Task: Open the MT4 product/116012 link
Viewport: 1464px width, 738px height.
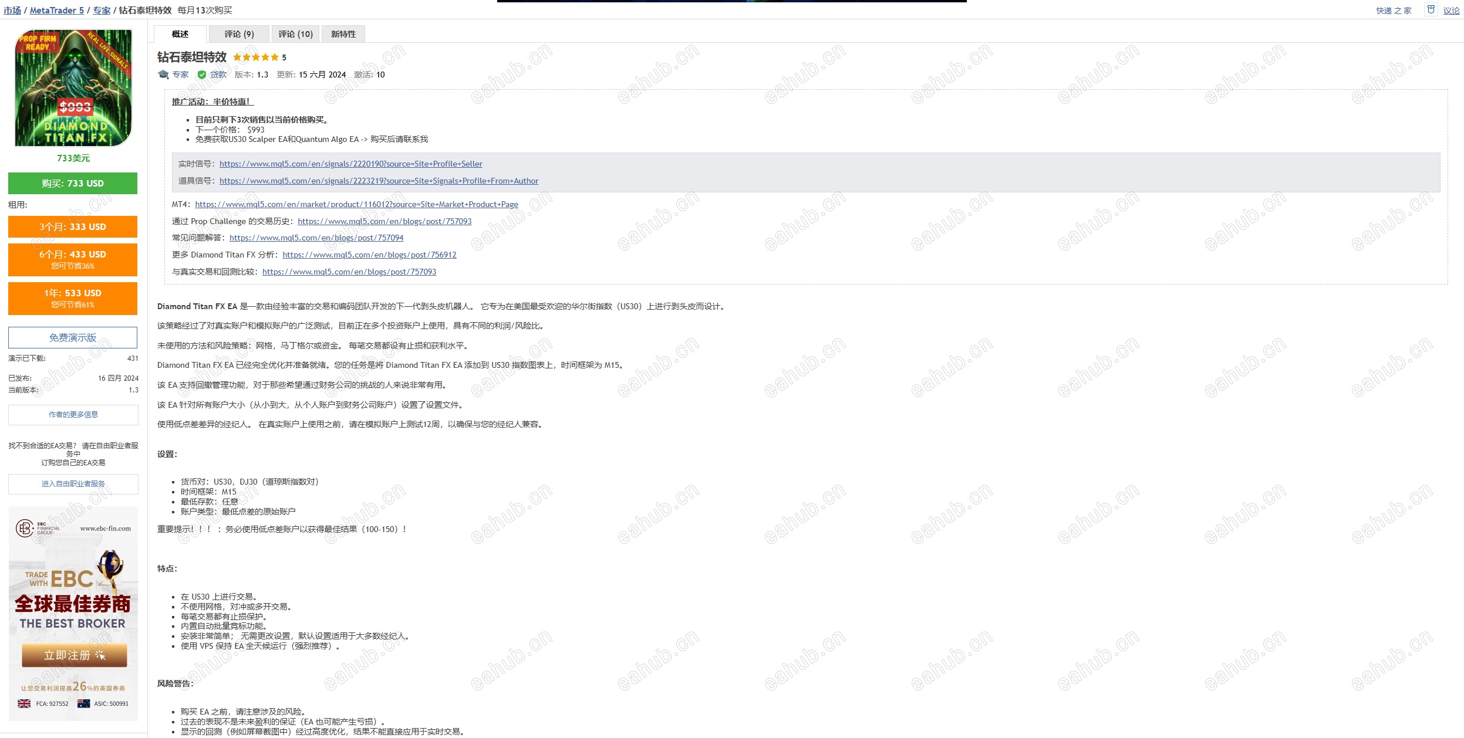Action: (357, 204)
